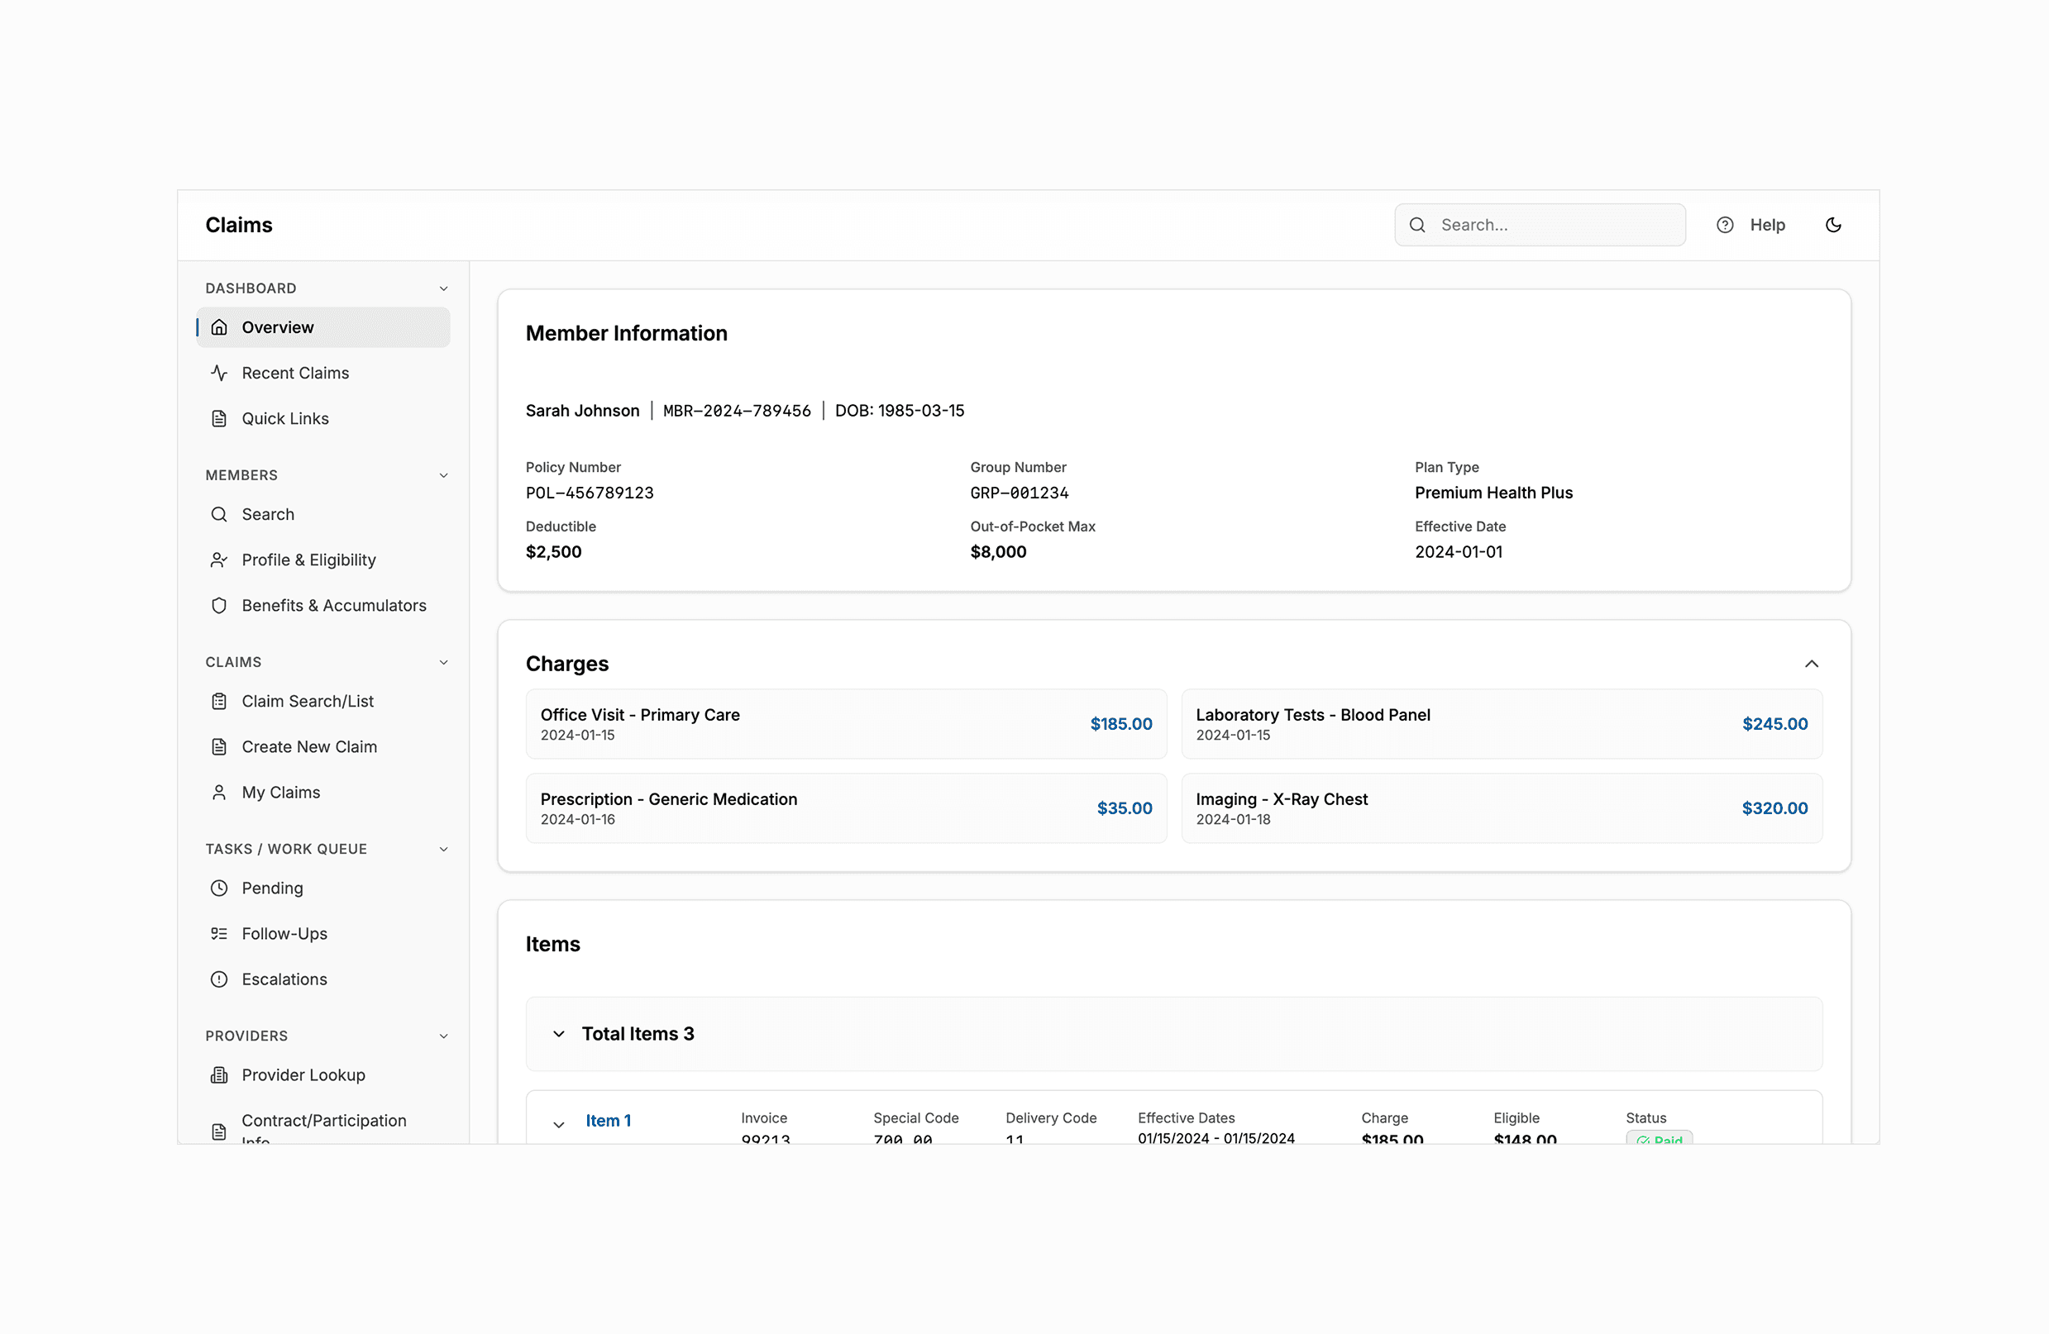Collapse the Tasks / Work Queue group
Viewport: 2049px width, 1334px height.
pyautogui.click(x=443, y=849)
